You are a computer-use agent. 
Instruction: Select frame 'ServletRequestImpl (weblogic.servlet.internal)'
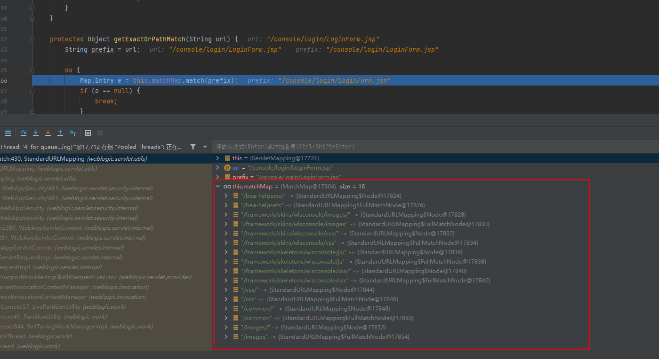(106, 258)
